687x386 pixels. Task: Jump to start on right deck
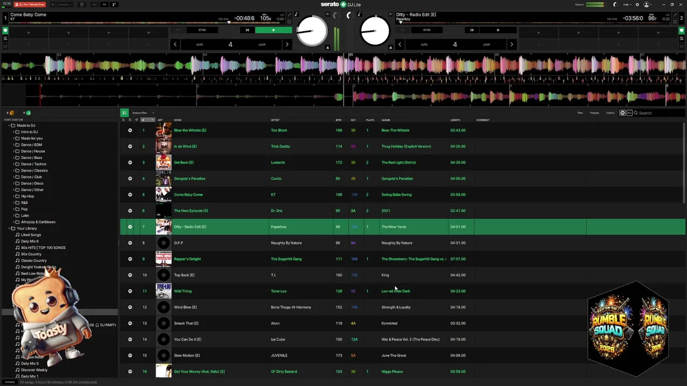click(x=472, y=30)
